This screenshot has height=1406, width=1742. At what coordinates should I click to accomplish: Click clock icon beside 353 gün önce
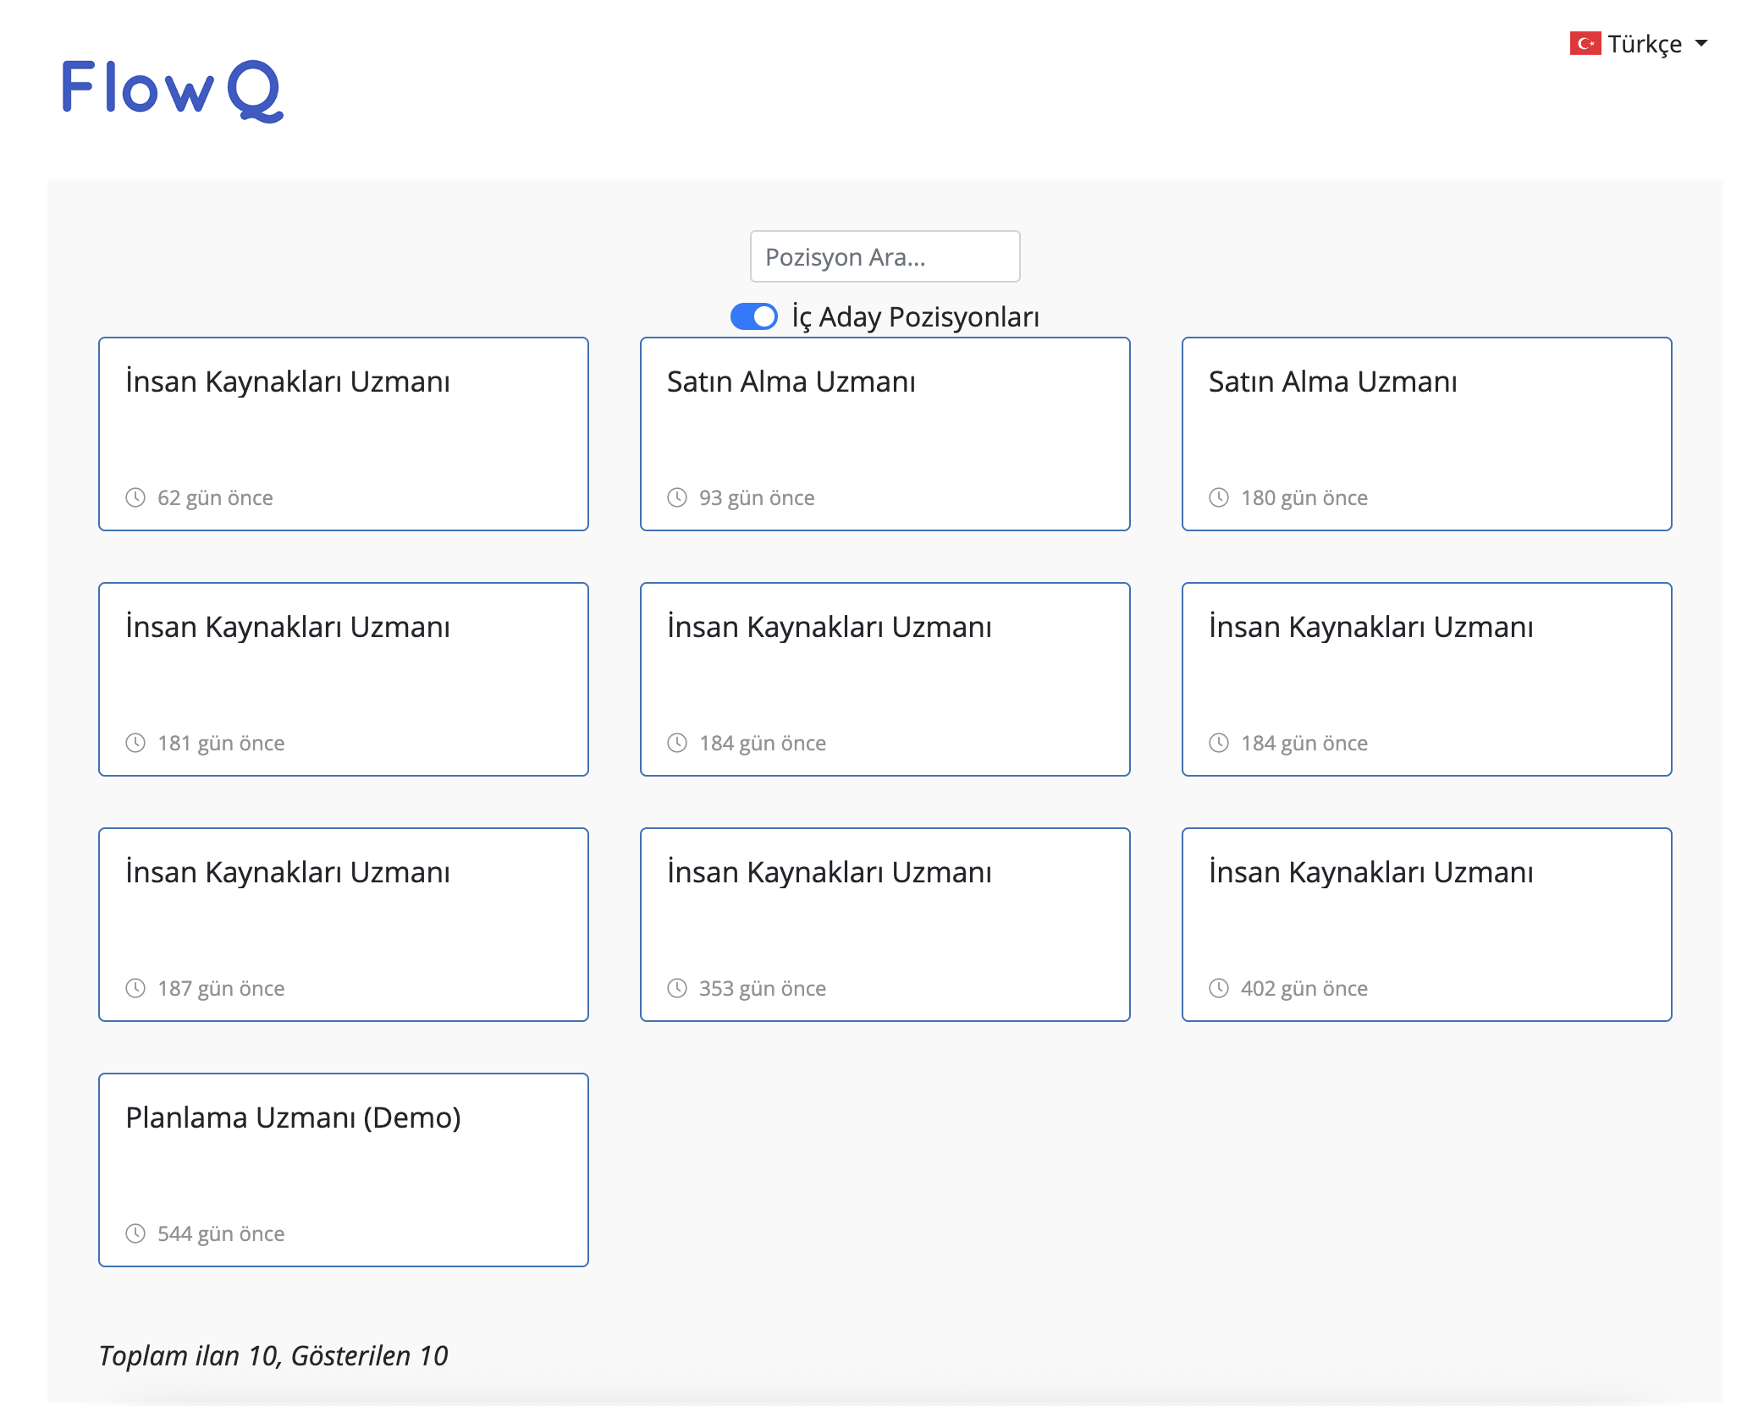677,988
